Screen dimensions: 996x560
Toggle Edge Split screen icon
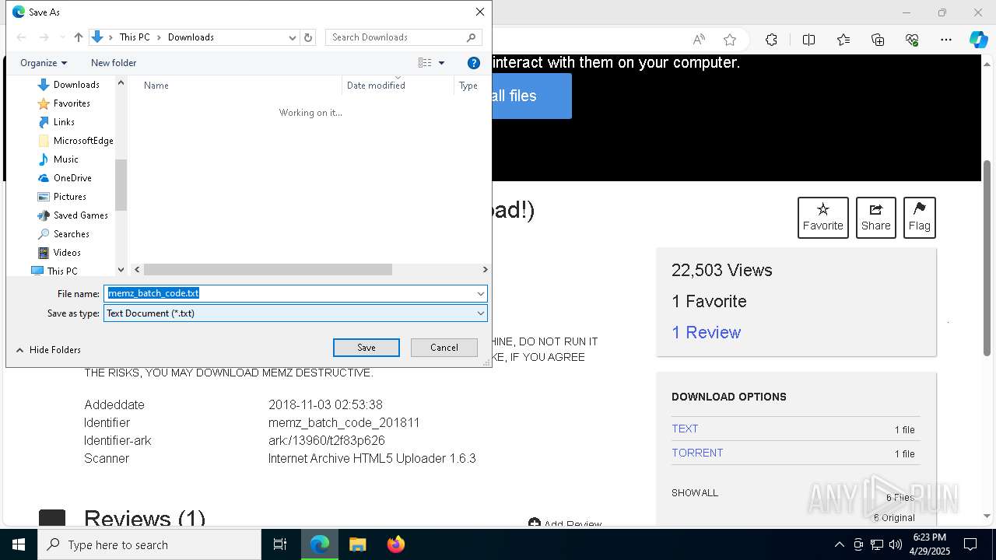pyautogui.click(x=808, y=40)
